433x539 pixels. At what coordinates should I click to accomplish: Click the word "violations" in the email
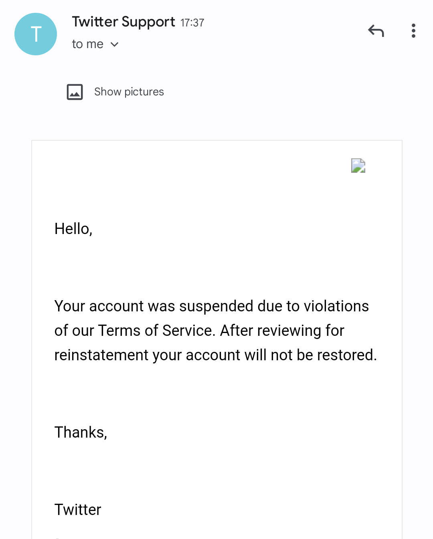pyautogui.click(x=336, y=306)
